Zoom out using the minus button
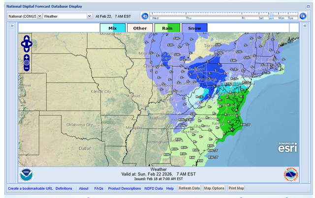This screenshot has height=198, width=315. (x=27, y=69)
